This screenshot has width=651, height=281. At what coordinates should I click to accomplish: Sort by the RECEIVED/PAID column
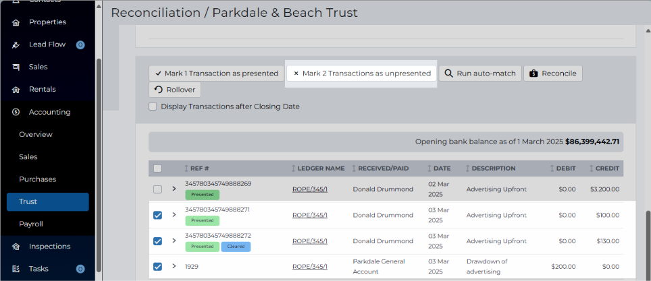(x=380, y=168)
